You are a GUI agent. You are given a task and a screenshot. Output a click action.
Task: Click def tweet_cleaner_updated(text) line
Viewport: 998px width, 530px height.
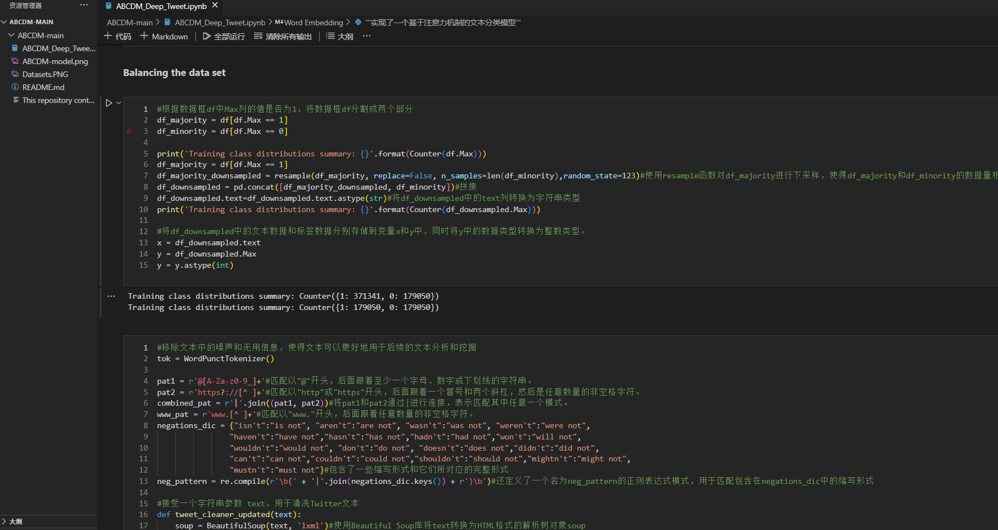point(229,514)
